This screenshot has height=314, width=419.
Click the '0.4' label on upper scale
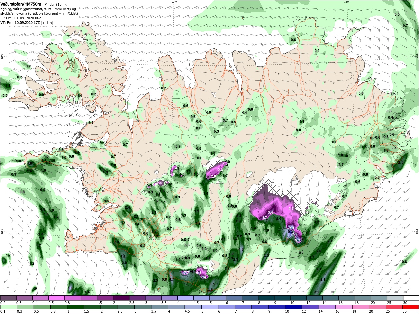tap(35, 302)
